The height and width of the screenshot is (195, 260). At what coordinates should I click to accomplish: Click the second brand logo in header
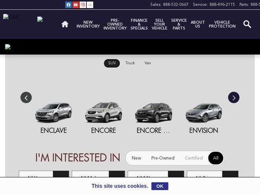[40, 19]
